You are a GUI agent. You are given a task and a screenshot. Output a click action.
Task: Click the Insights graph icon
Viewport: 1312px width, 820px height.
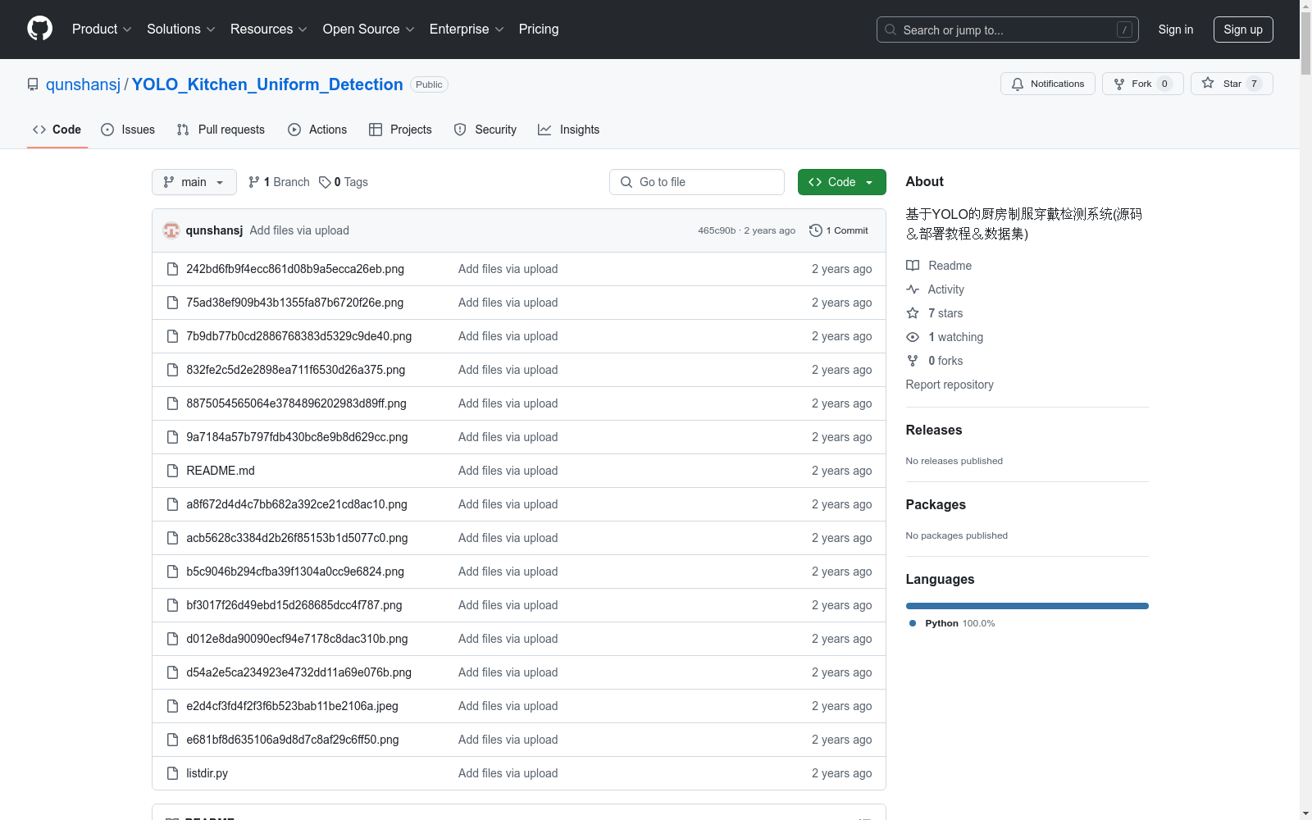pos(544,130)
